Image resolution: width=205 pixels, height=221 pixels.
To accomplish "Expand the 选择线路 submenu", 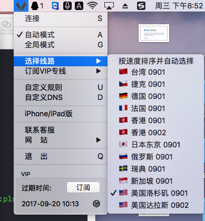I will pyautogui.click(x=61, y=61).
